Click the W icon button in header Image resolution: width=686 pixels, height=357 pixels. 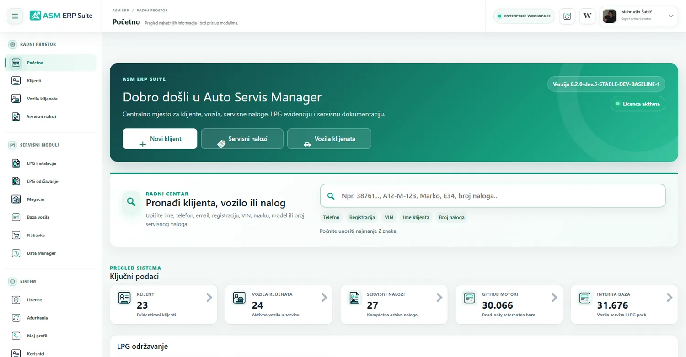587,16
